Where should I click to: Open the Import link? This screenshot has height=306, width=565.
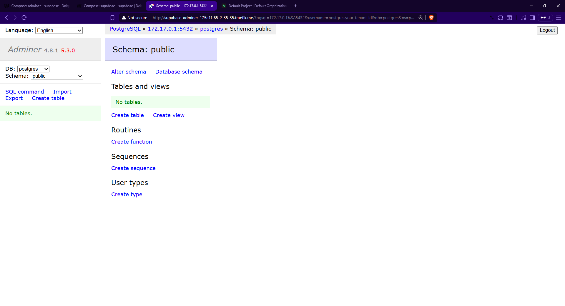[62, 92]
